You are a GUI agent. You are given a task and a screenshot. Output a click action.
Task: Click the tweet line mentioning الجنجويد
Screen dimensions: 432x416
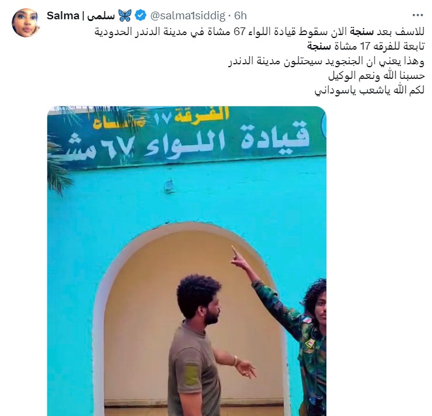[x=326, y=61]
